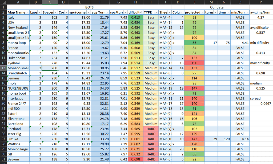Screen dimensions: 273x164
Task: Open the Laps column filter arrow
Action: [x=39, y=12]
